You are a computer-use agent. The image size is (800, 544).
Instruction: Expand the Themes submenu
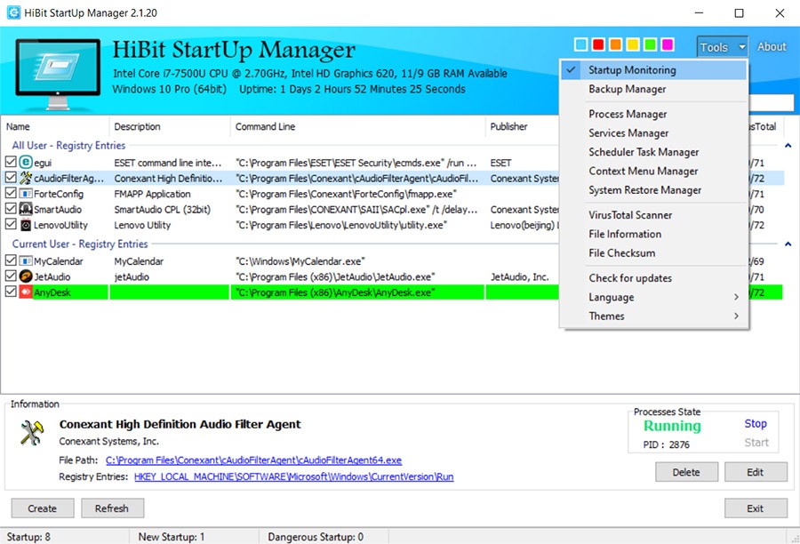coord(606,316)
